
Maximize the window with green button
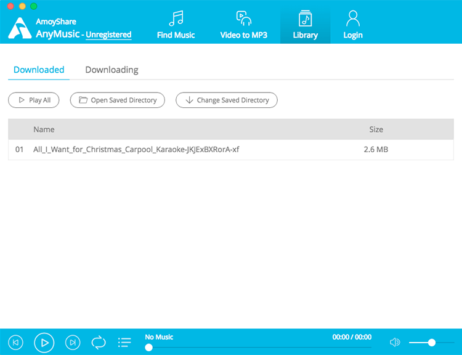(34, 6)
